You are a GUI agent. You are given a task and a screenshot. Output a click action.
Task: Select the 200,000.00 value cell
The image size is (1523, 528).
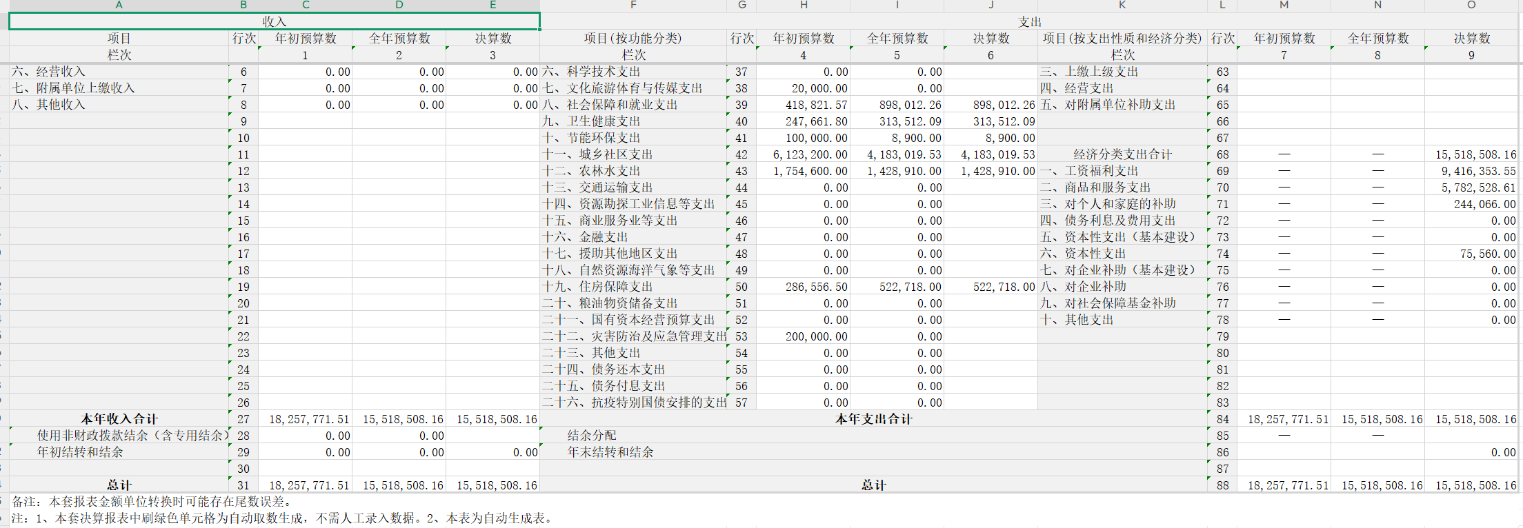coord(804,336)
